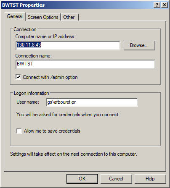Enable the Allow me to save credentials checkbox
The height and width of the screenshot is (188, 170).
19,131
